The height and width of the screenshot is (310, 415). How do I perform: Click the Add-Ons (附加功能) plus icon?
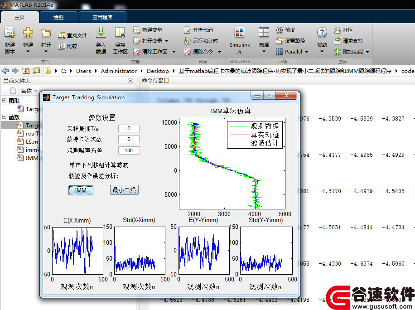point(337,52)
